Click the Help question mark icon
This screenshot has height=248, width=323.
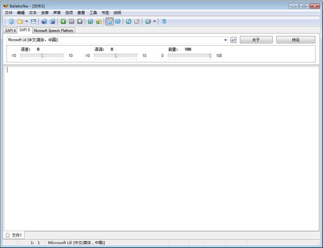(x=164, y=22)
